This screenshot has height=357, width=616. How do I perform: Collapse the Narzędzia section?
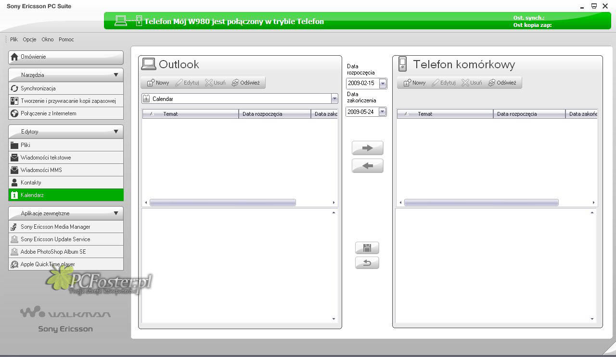click(115, 75)
